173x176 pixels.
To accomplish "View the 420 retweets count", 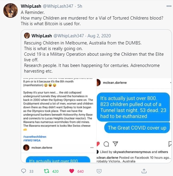I will 55,171.
